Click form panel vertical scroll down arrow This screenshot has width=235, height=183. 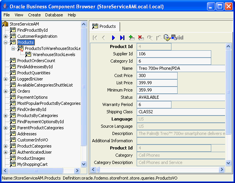[228, 163]
